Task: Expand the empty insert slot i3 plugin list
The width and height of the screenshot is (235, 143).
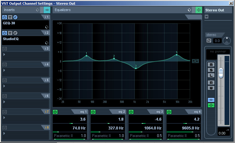Action: click(4, 54)
